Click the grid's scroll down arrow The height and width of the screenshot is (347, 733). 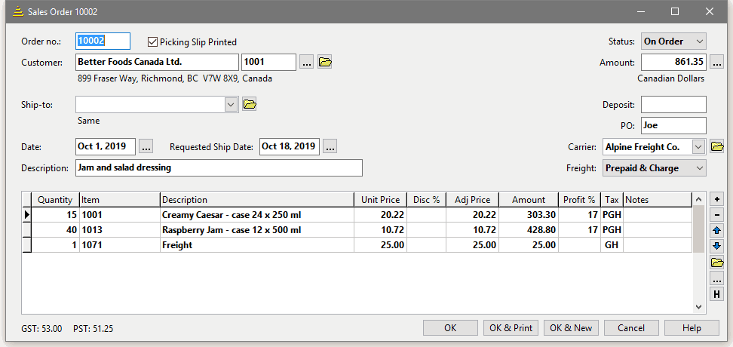click(x=698, y=306)
